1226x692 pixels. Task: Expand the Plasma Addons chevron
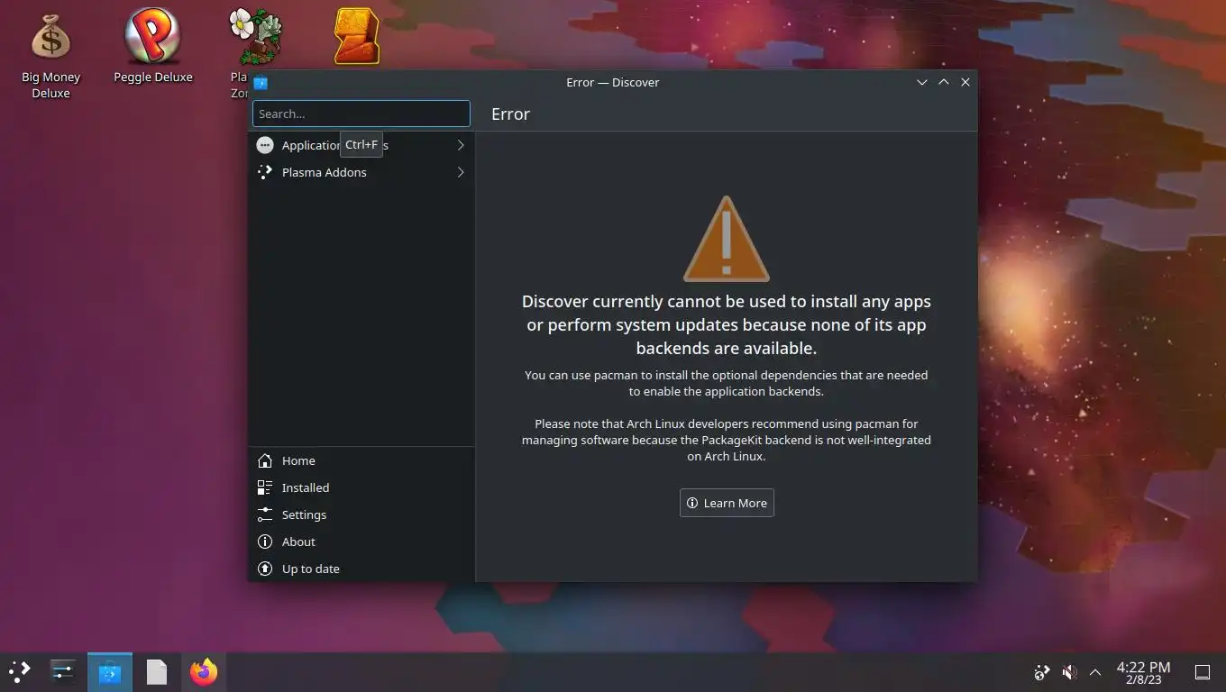pos(461,172)
